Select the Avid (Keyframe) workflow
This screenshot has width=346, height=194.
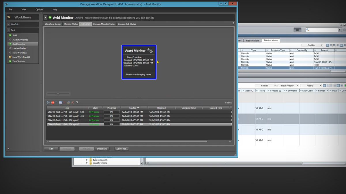[x=22, y=40]
